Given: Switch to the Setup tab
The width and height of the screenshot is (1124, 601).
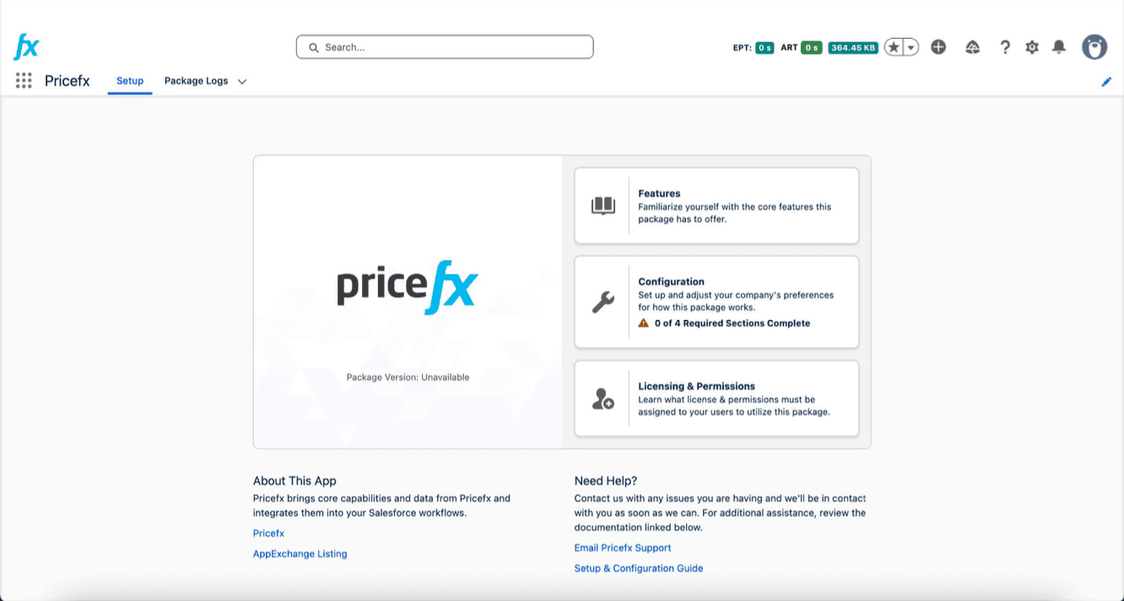Looking at the screenshot, I should tap(130, 81).
